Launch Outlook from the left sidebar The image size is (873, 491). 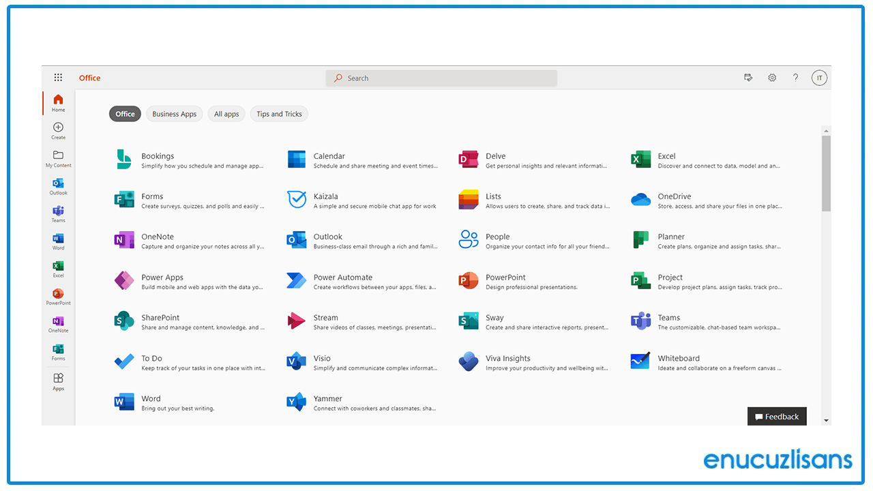tap(59, 187)
